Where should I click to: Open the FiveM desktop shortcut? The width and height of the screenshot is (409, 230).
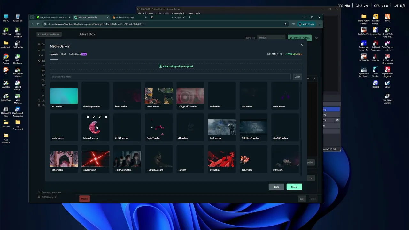pos(388,18)
